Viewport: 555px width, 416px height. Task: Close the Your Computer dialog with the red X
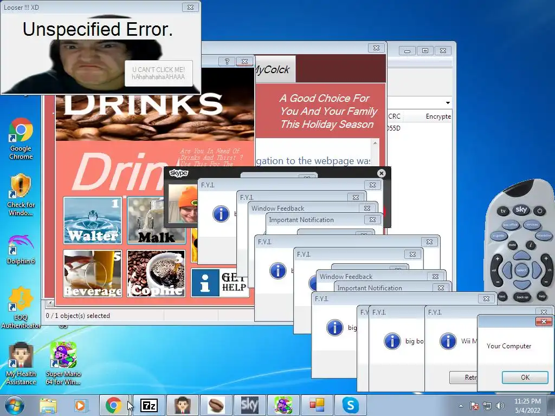(x=543, y=321)
